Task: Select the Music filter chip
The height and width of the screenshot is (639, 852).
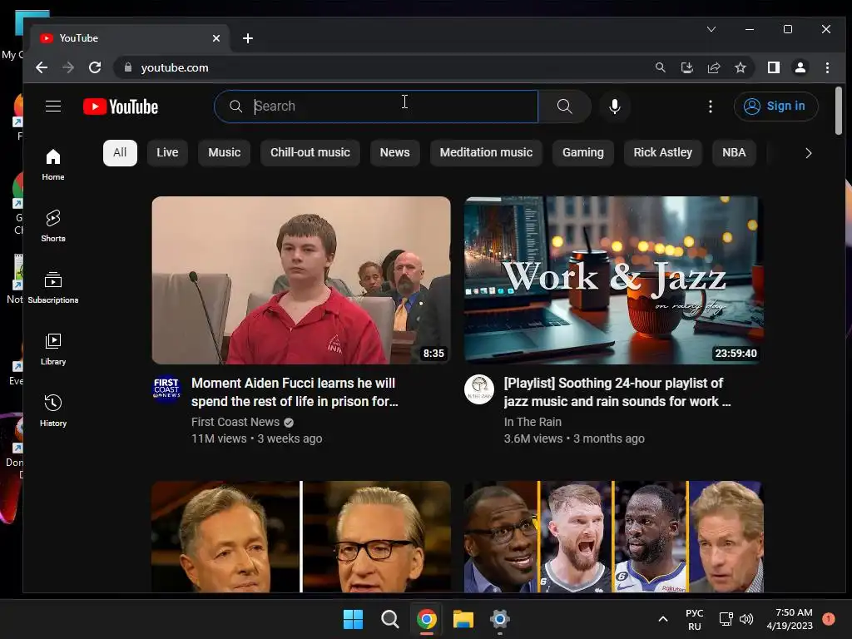Action: [x=225, y=153]
